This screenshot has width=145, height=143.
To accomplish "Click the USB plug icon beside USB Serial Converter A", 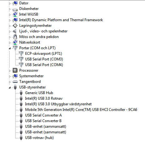I will 21,115.
